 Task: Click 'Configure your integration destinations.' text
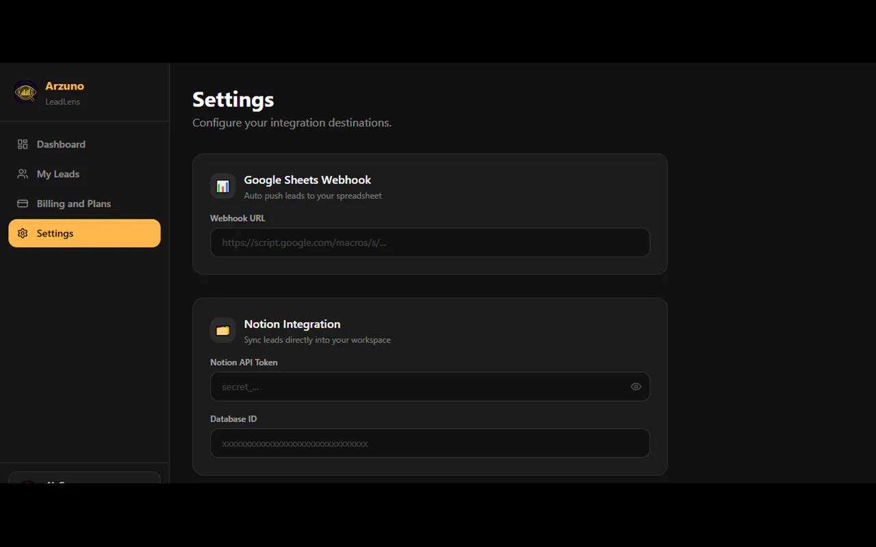coord(292,123)
